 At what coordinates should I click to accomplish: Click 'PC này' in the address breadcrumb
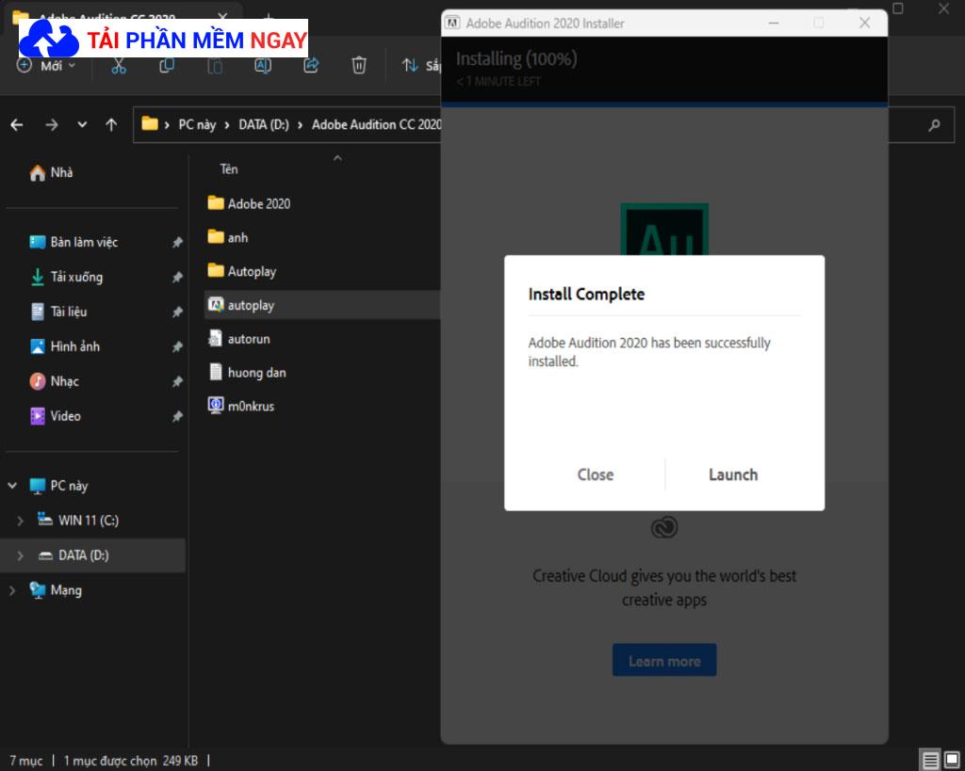pos(197,125)
